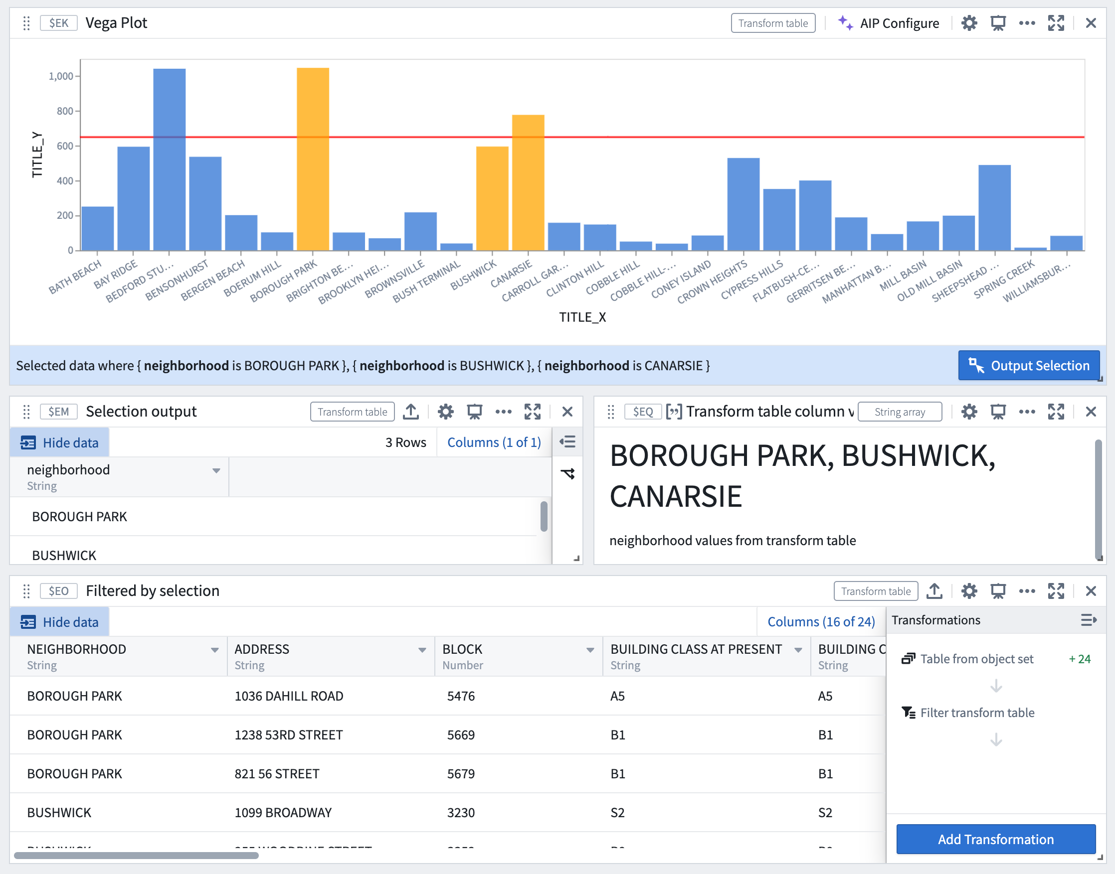Click the Add Transformation button
Image resolution: width=1115 pixels, height=874 pixels.
tap(995, 840)
